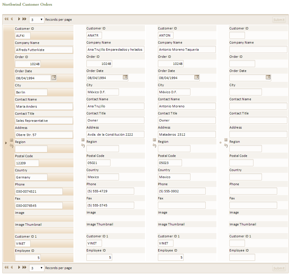The width and height of the screenshot is (291, 275).
Task: Click empty Customer ID of new record
Action: tap(237, 35)
